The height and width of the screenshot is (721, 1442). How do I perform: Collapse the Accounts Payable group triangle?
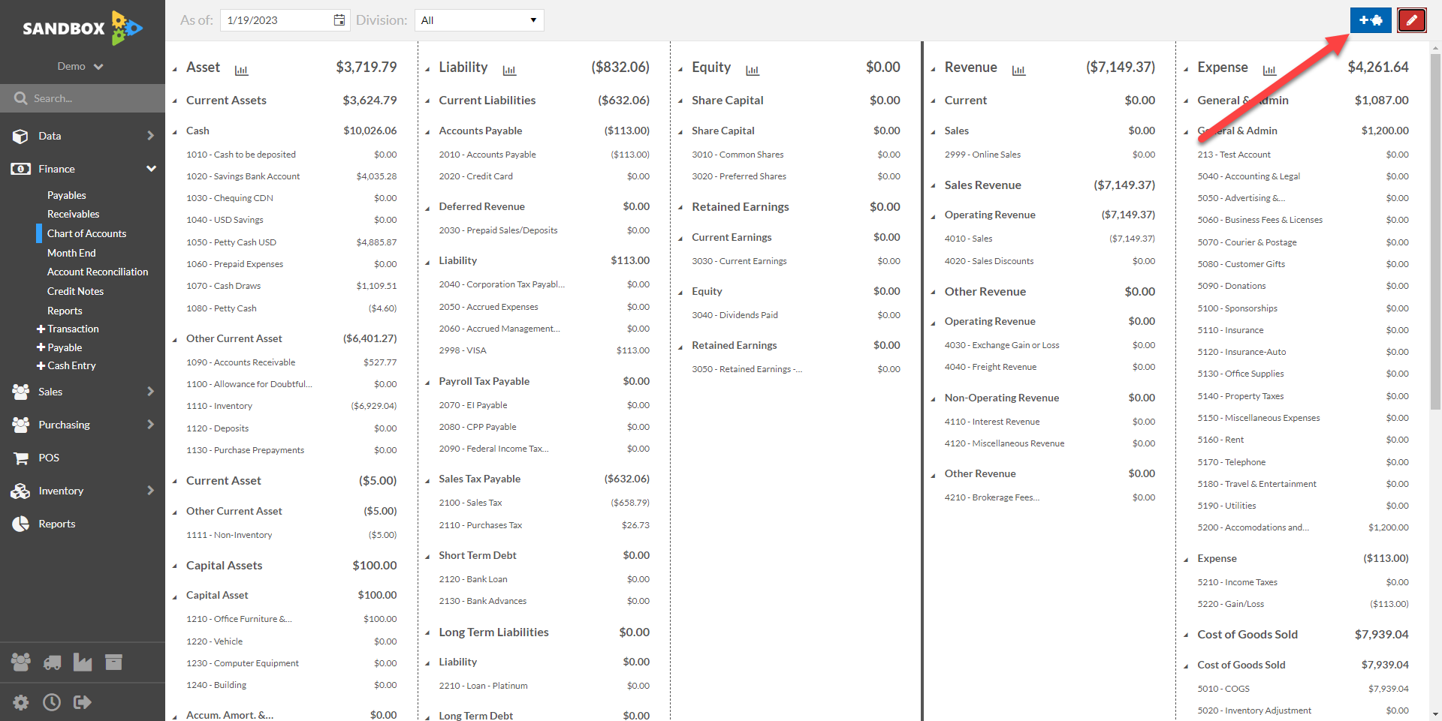[x=428, y=131]
